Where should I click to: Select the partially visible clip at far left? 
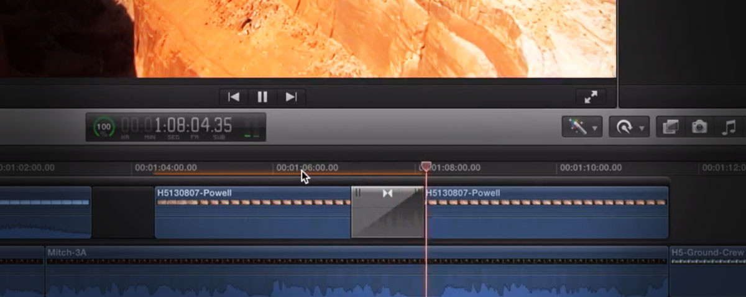tap(45, 212)
